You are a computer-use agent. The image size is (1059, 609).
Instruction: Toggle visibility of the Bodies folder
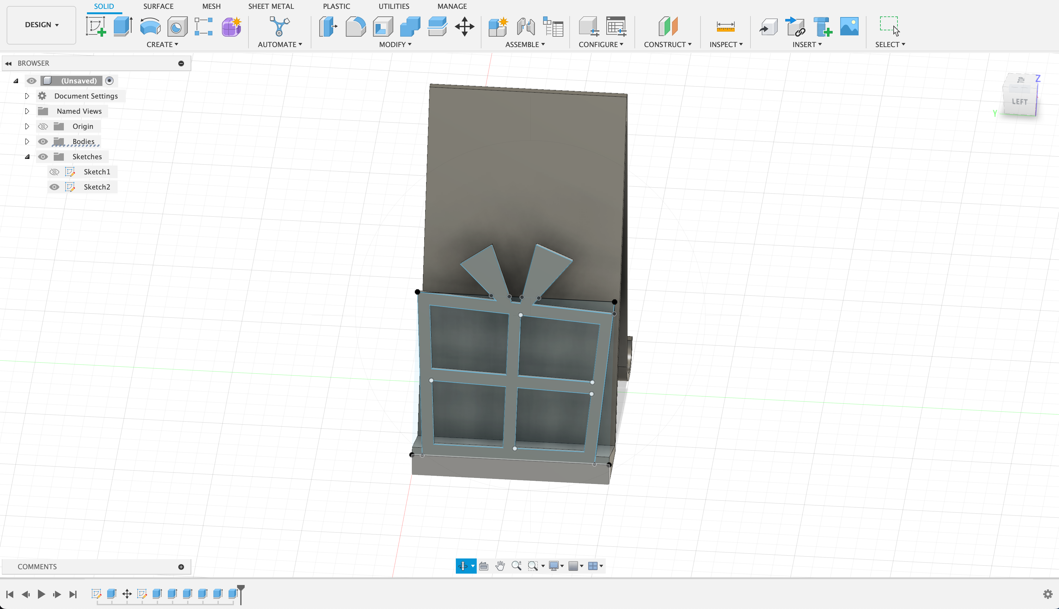pyautogui.click(x=43, y=142)
